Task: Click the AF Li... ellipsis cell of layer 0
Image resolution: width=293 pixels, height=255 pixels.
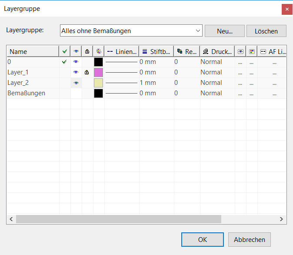Action: pyautogui.click(x=274, y=63)
